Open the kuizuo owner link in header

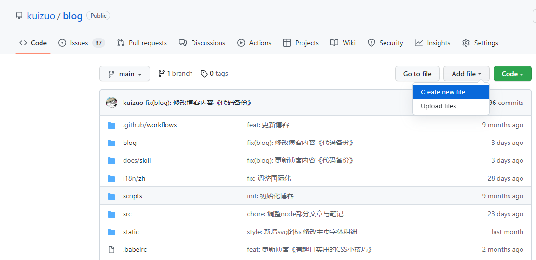(x=41, y=16)
